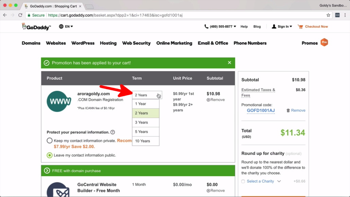Screen dimensions: 350x197
Task: Check the Select a Charity checkbox
Action: click(x=243, y=181)
